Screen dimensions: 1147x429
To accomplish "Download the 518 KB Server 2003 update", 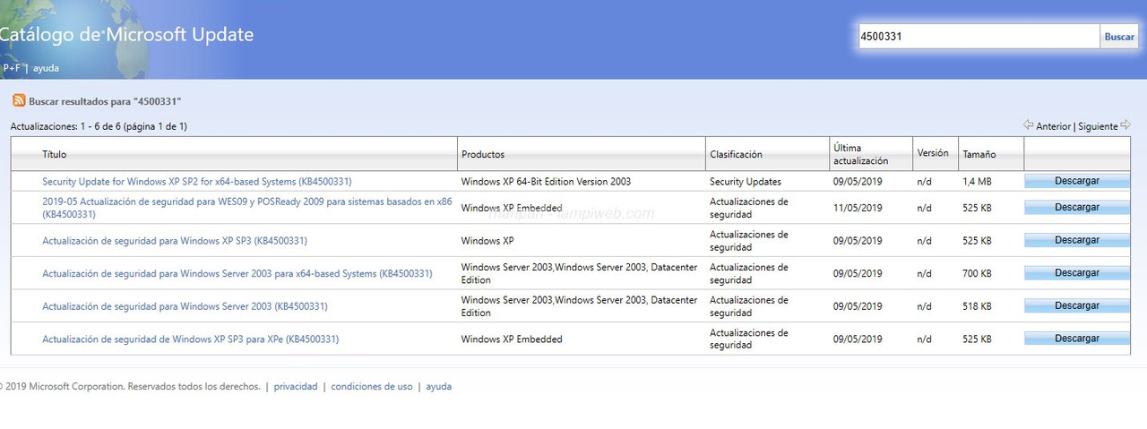I will click(x=1077, y=306).
